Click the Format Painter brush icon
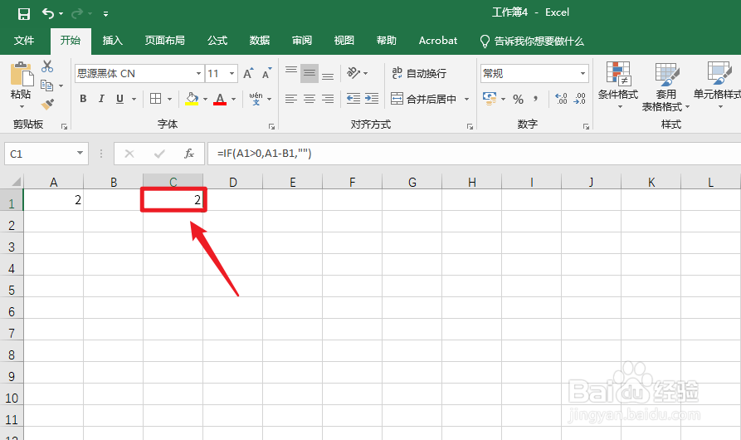Viewport: 741px width, 440px height. [47, 104]
